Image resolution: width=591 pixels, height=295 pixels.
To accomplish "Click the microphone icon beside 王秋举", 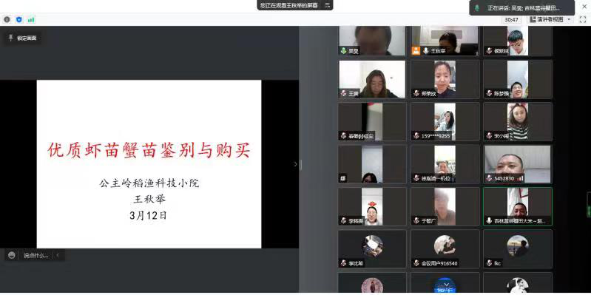I will 426,50.
